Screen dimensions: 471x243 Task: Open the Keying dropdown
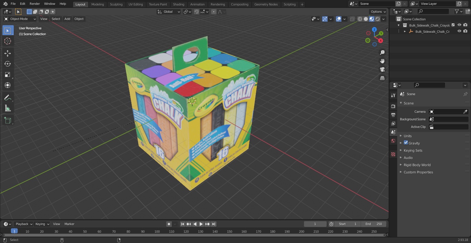click(x=42, y=224)
